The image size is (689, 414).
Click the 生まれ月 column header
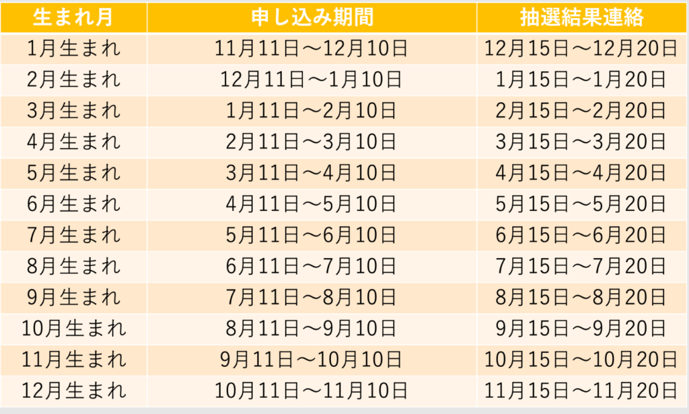click(x=73, y=17)
